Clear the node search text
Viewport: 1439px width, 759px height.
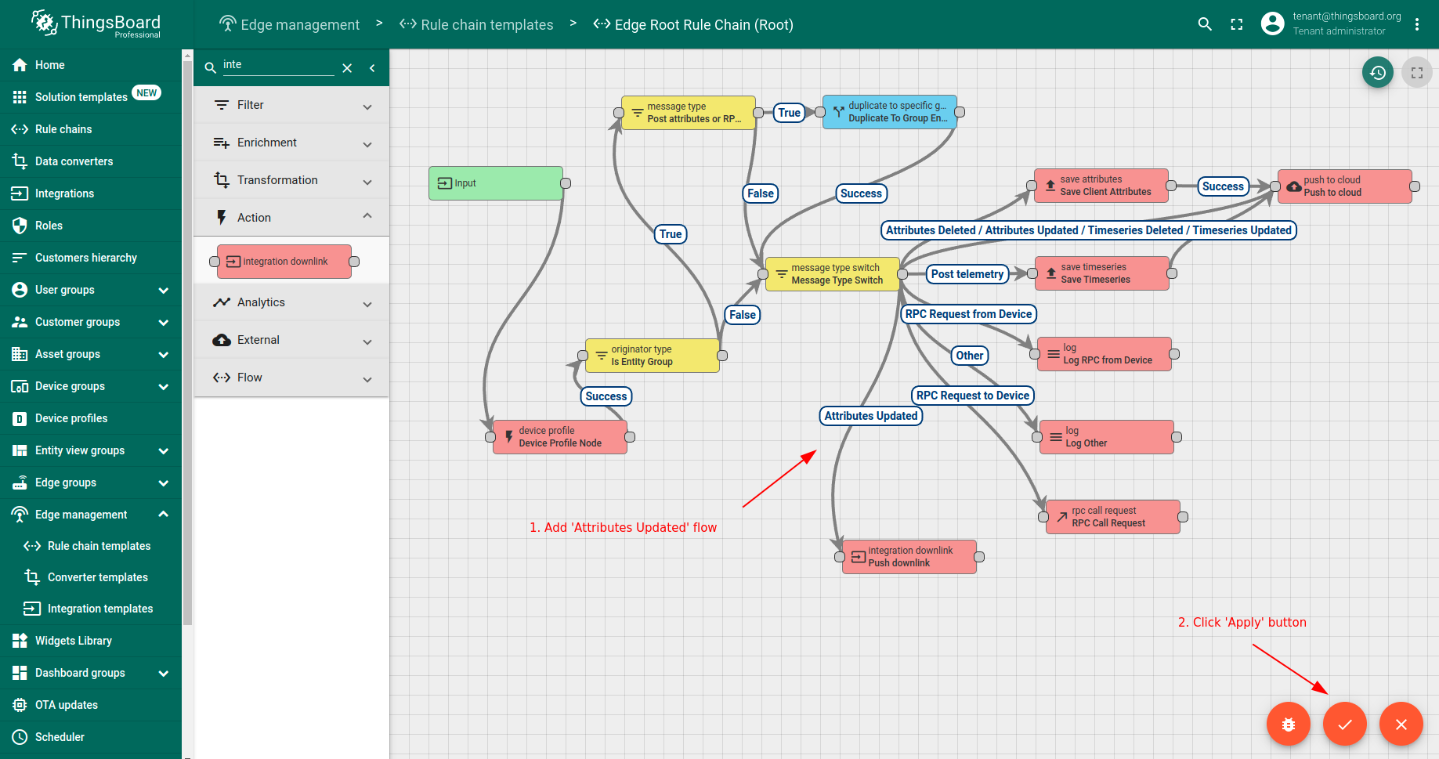pos(347,68)
